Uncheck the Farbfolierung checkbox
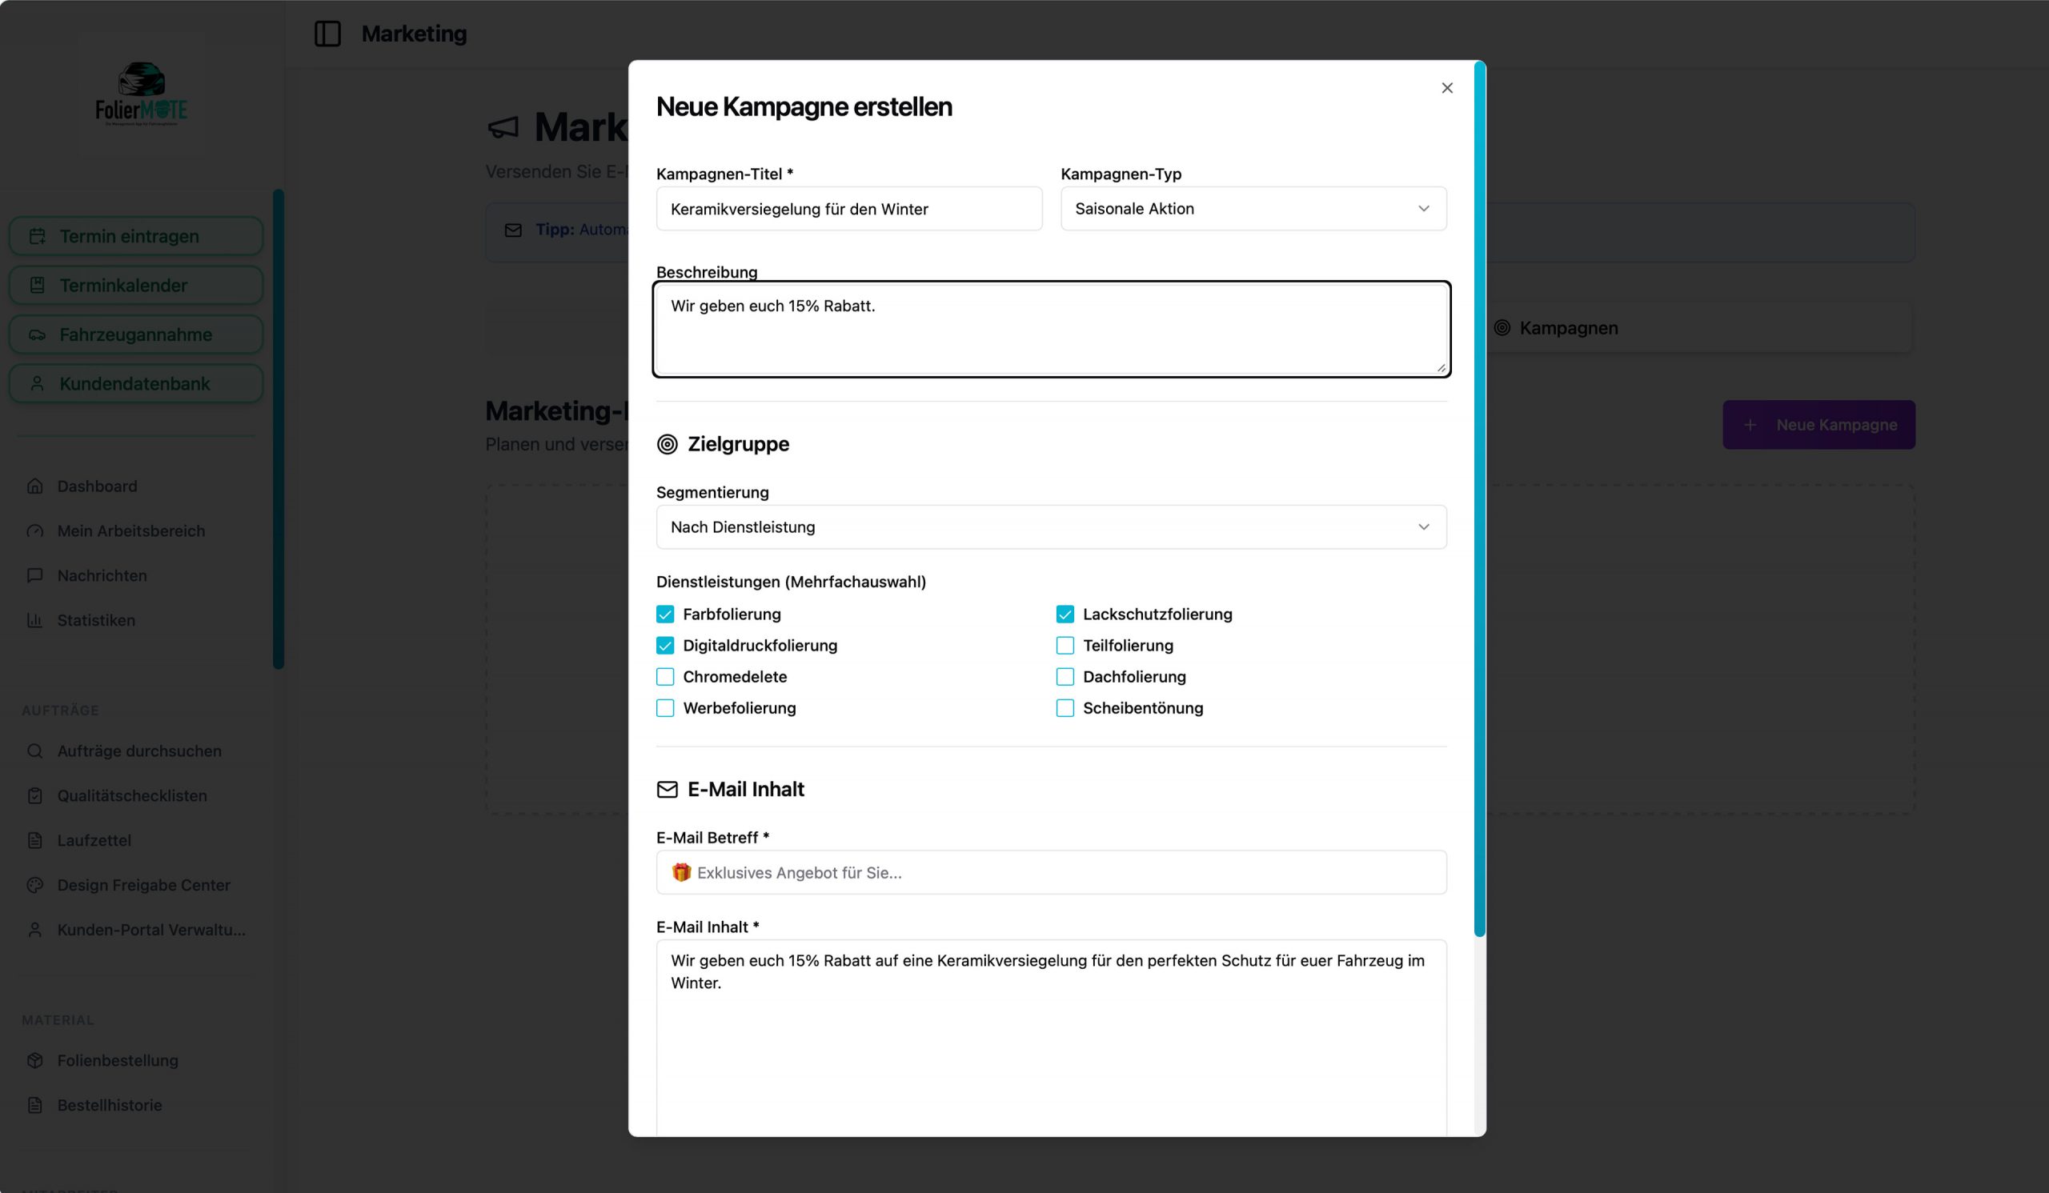This screenshot has width=2049, height=1193. point(665,615)
